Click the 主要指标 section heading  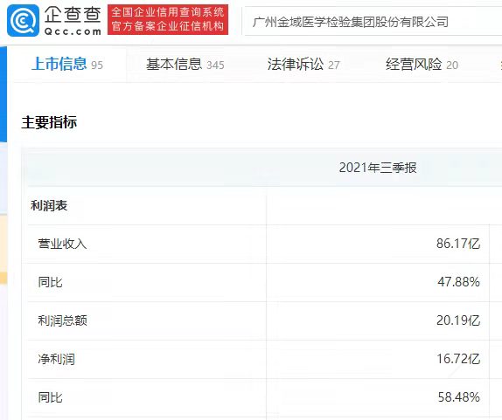pos(49,122)
